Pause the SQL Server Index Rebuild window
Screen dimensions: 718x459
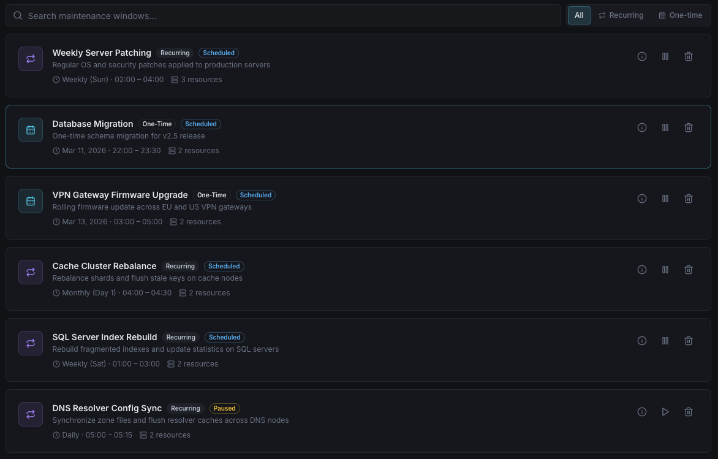click(x=665, y=341)
